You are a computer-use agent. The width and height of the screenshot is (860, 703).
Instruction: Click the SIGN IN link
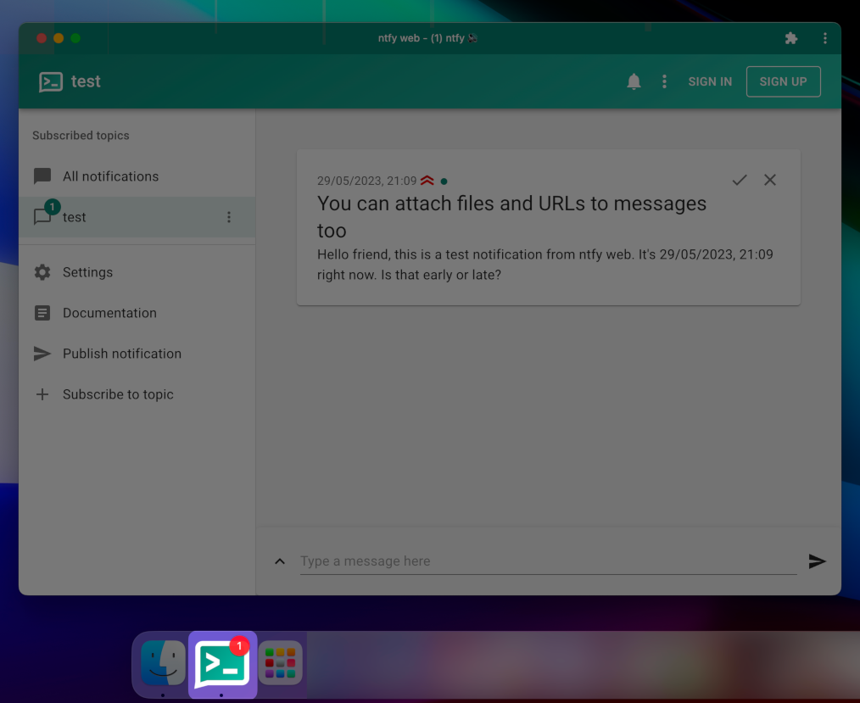[710, 81]
